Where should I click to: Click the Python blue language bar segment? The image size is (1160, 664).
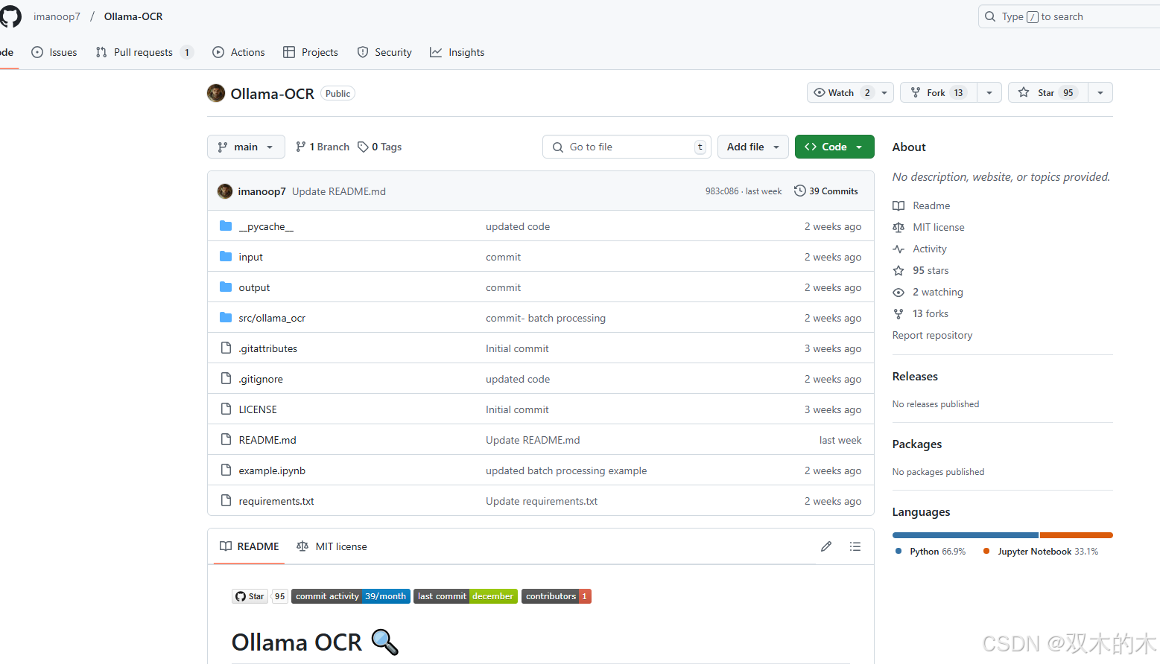(x=965, y=535)
